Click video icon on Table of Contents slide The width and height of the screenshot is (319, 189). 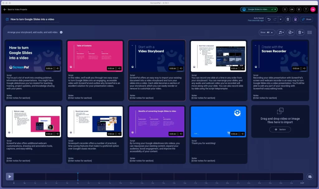pos(116,68)
